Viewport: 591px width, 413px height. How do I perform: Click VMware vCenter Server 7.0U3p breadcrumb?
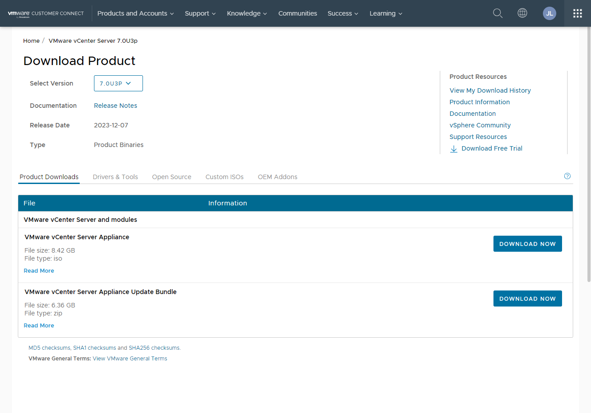pyautogui.click(x=93, y=41)
